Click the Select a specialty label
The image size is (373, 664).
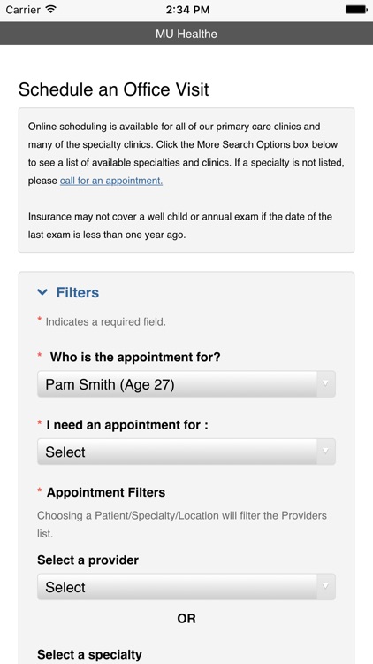pyautogui.click(x=89, y=654)
